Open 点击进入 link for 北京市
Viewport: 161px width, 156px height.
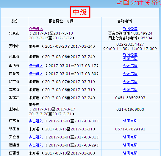click(36, 29)
